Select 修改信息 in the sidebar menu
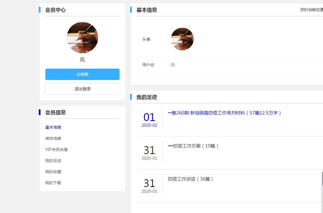The image size is (323, 213). click(x=53, y=138)
